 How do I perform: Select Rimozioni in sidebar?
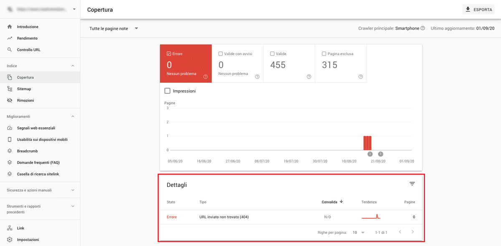40,100
